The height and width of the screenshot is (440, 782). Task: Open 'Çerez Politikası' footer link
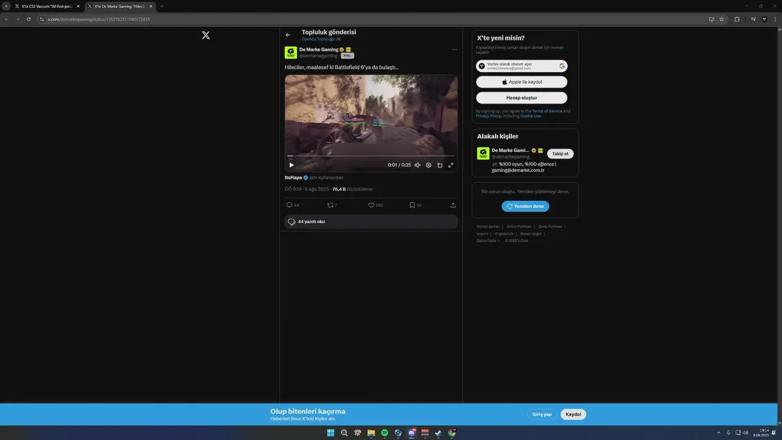(x=550, y=227)
